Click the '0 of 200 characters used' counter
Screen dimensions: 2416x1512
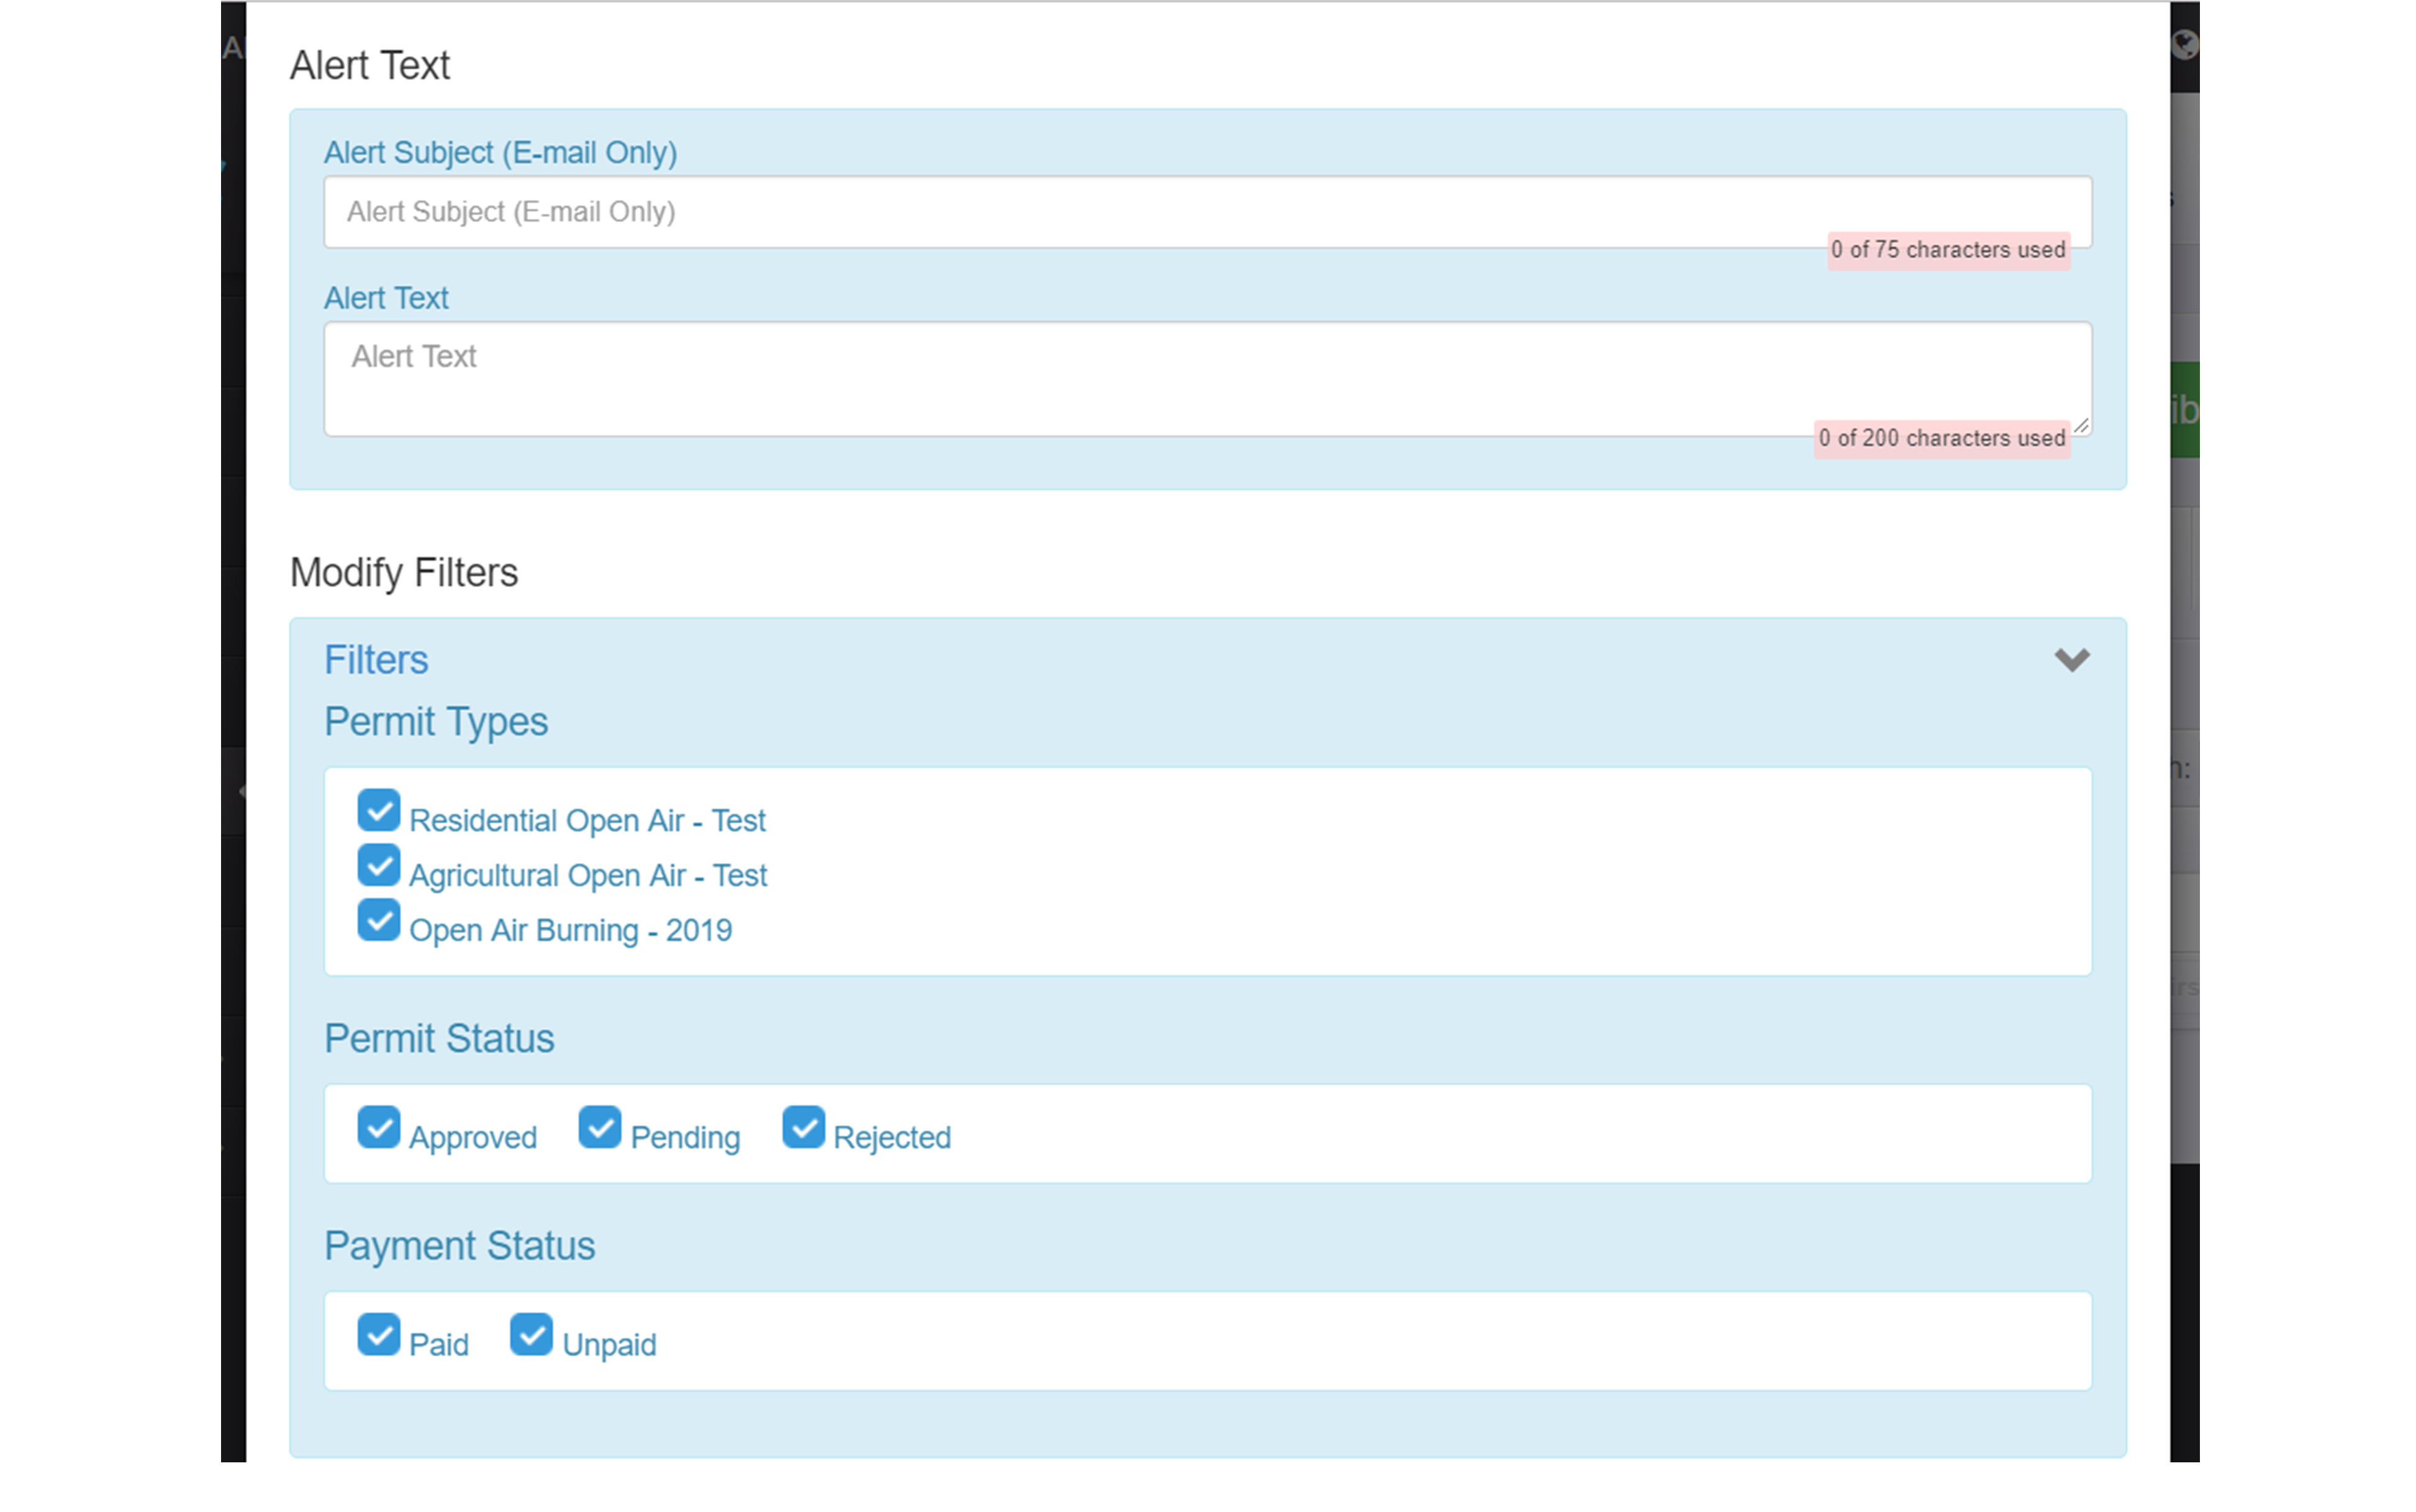tap(1941, 438)
